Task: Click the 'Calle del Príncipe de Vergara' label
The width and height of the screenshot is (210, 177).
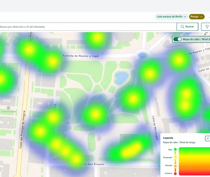Action: [22, 129]
